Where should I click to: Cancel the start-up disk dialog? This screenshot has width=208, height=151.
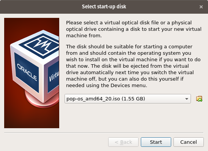point(189,142)
